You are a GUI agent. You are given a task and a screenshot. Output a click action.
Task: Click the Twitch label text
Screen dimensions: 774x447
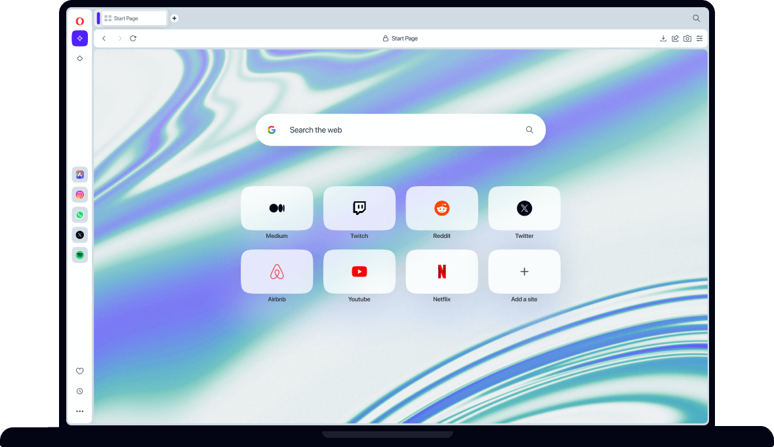pos(359,236)
